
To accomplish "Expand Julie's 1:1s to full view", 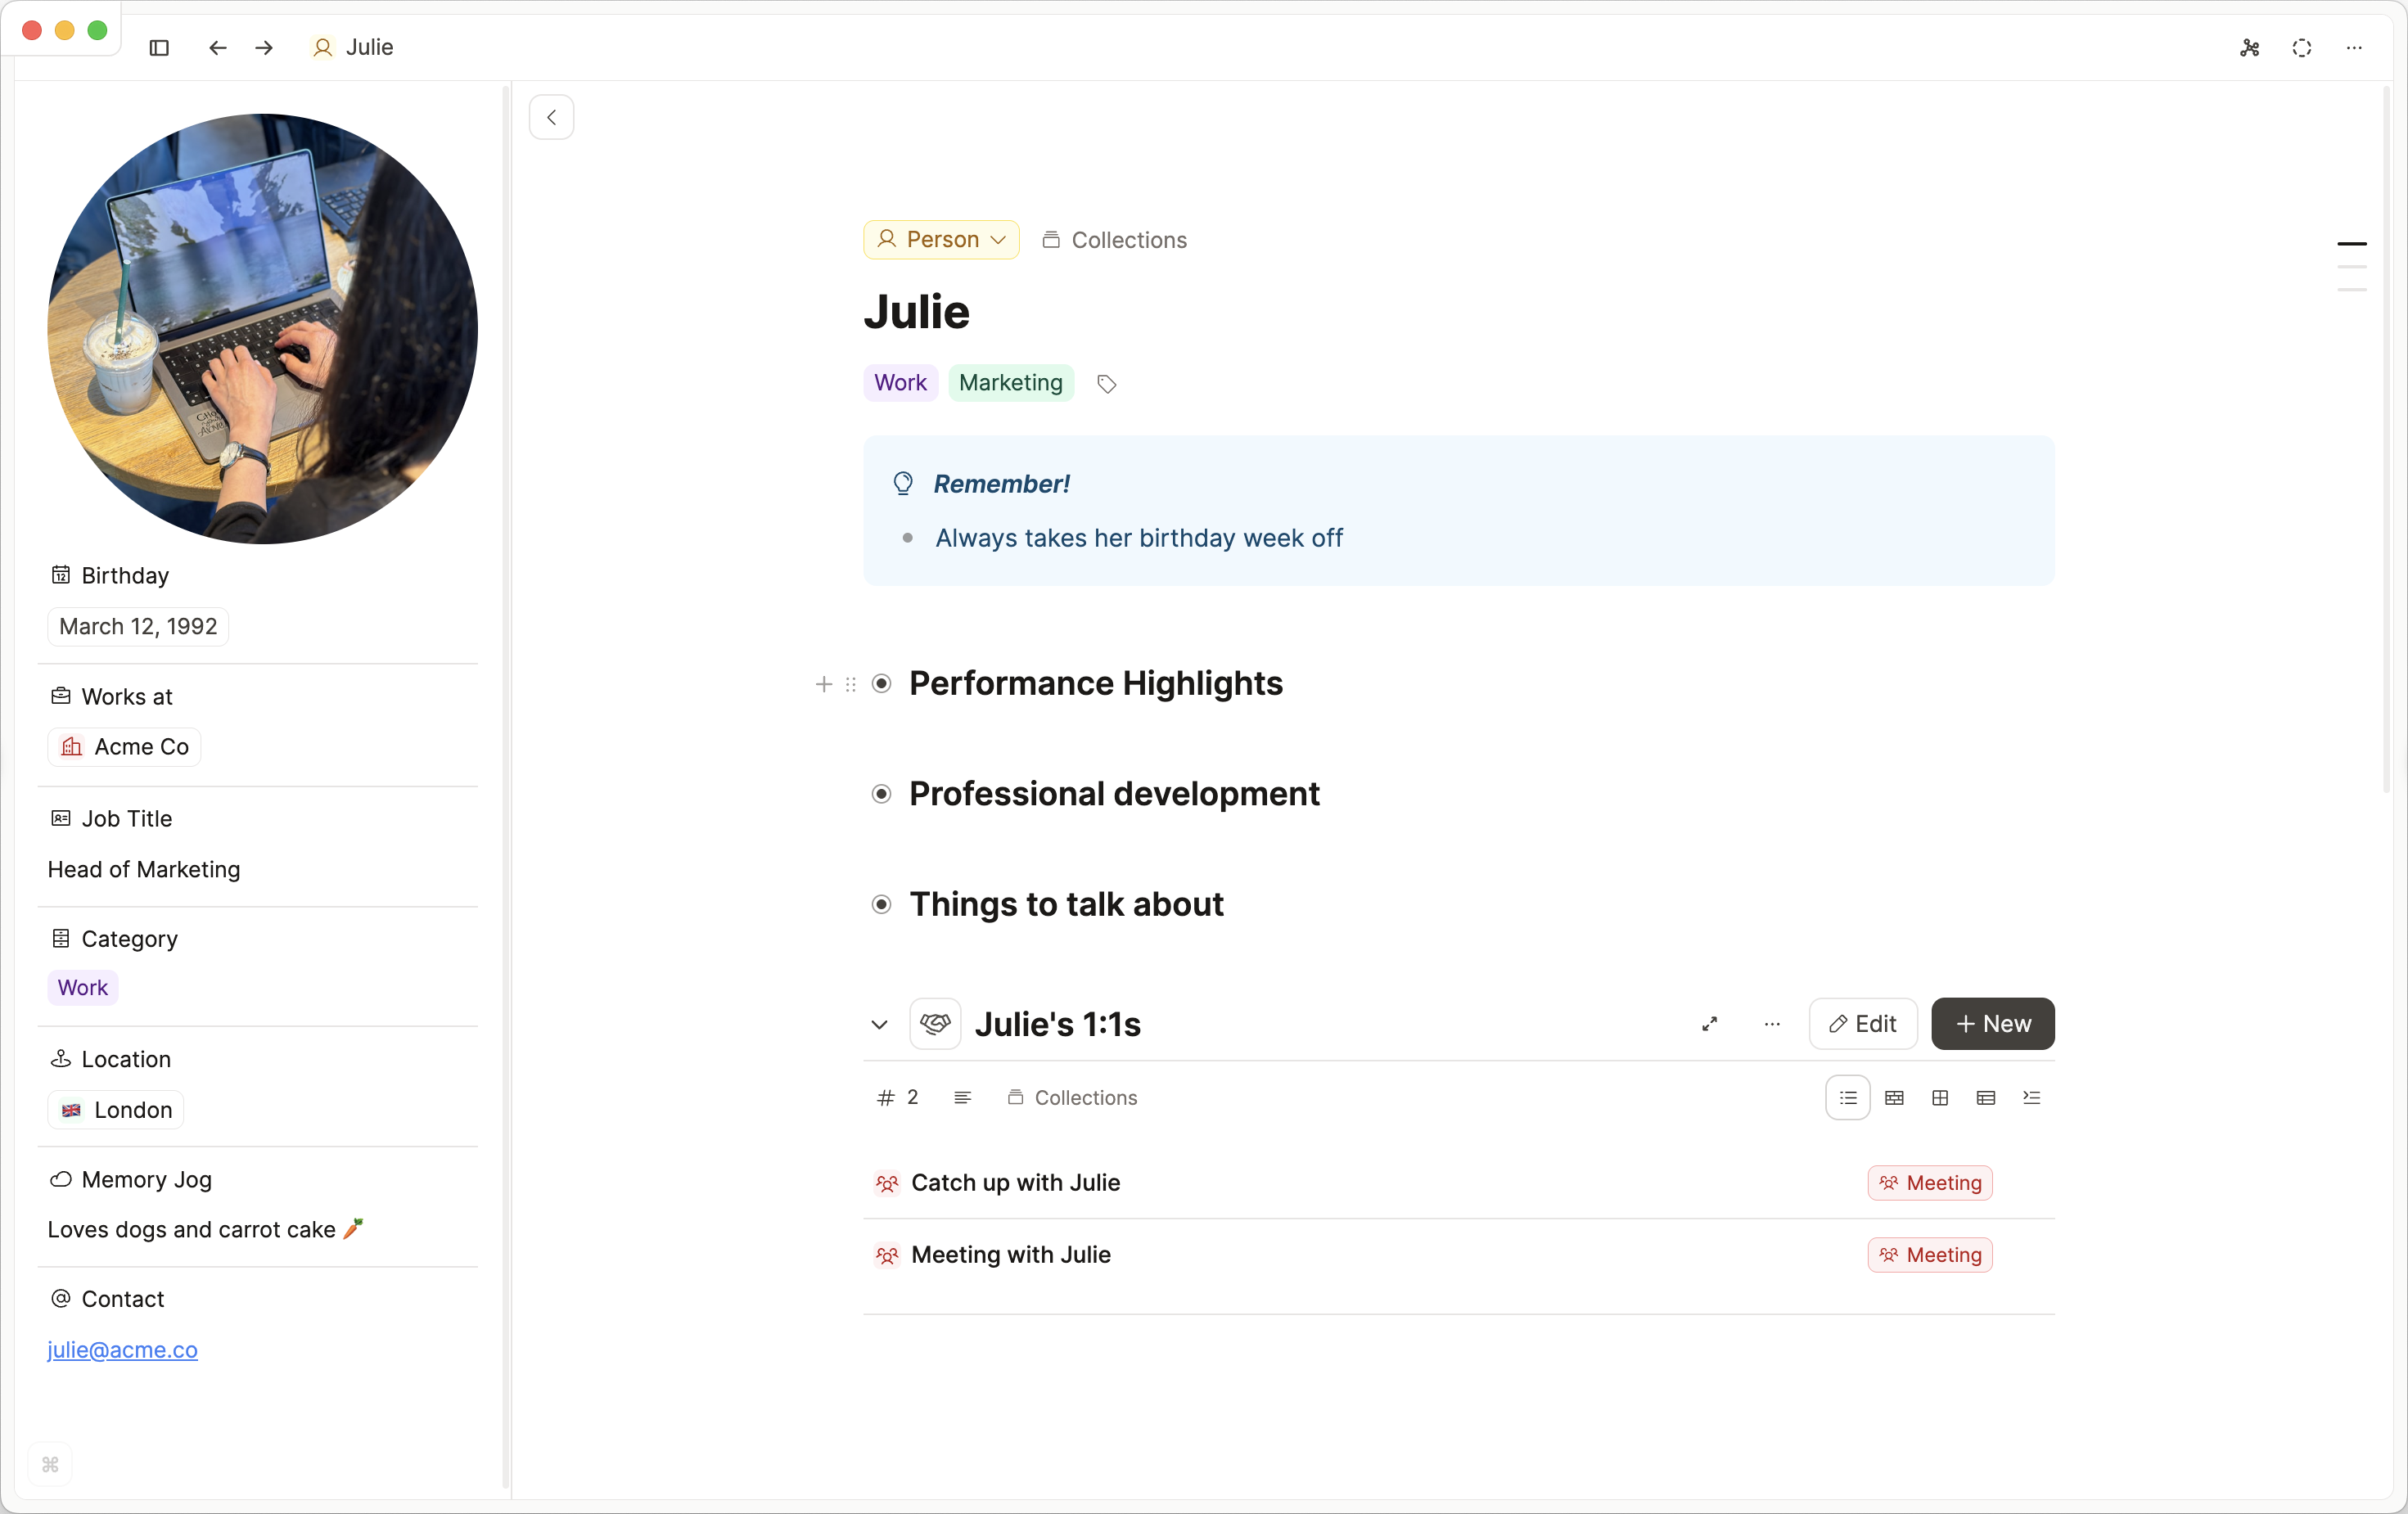I will pos(1710,1024).
